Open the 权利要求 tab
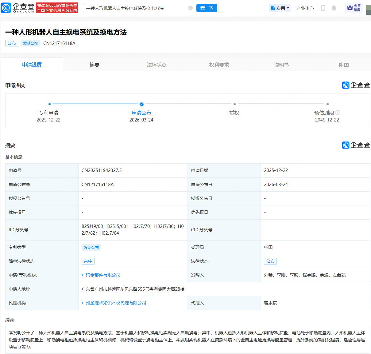This screenshot has height=354, width=371. (x=219, y=65)
